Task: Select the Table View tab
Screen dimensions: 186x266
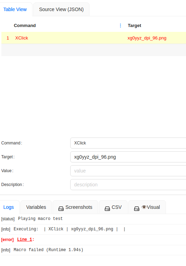Action: (15, 9)
